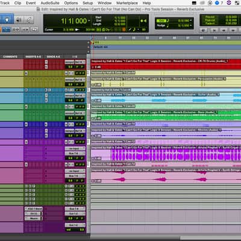
Task: Click the insert button on the thin blue track
Action: (26, 90)
